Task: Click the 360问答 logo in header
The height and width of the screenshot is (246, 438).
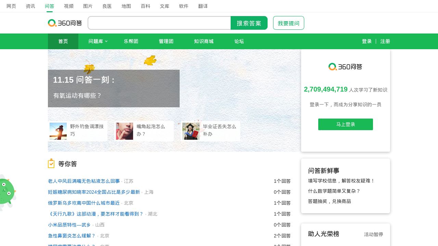Action: (65, 23)
